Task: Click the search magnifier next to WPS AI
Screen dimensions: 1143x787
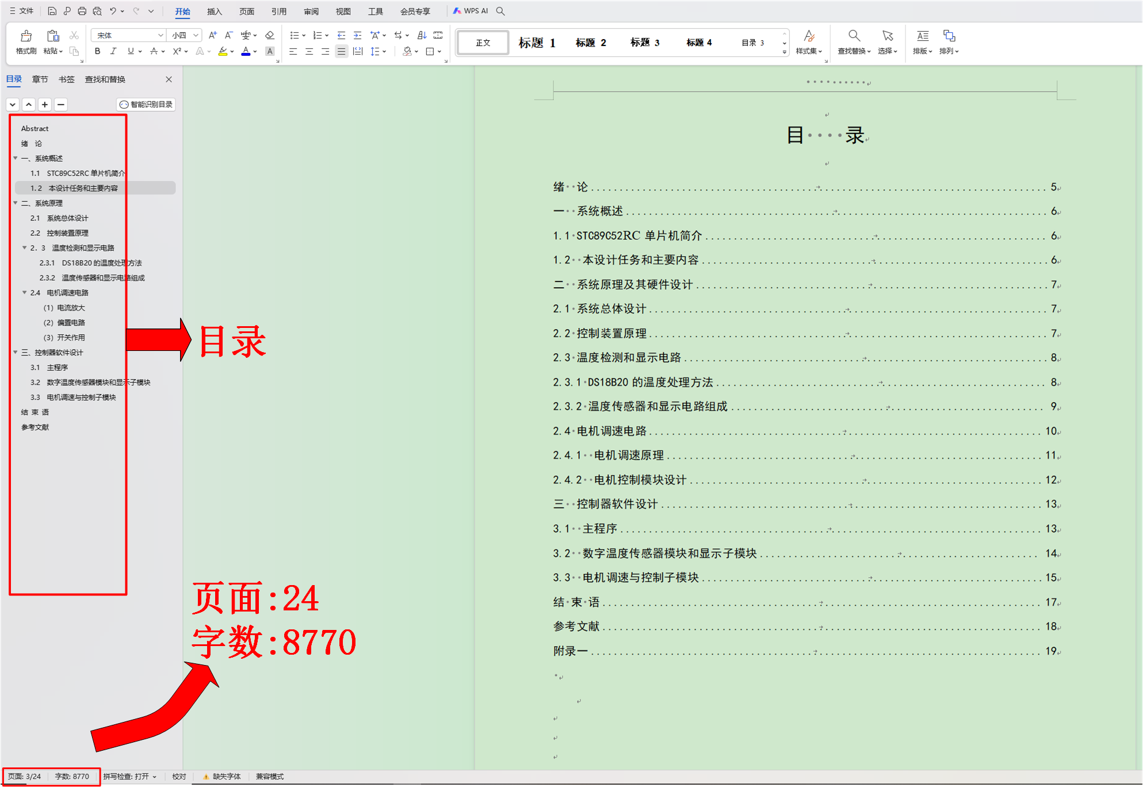Action: (500, 11)
